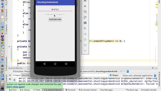Open Terminal app from the Dock
The width and height of the screenshot is (161, 91).
2,88
